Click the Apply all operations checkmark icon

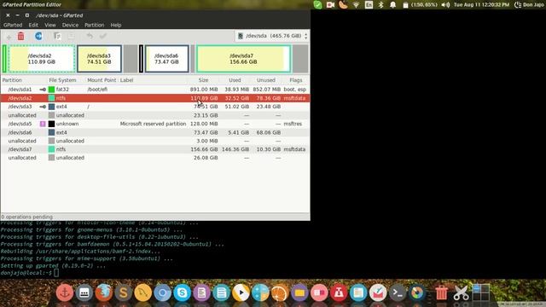(x=103, y=36)
